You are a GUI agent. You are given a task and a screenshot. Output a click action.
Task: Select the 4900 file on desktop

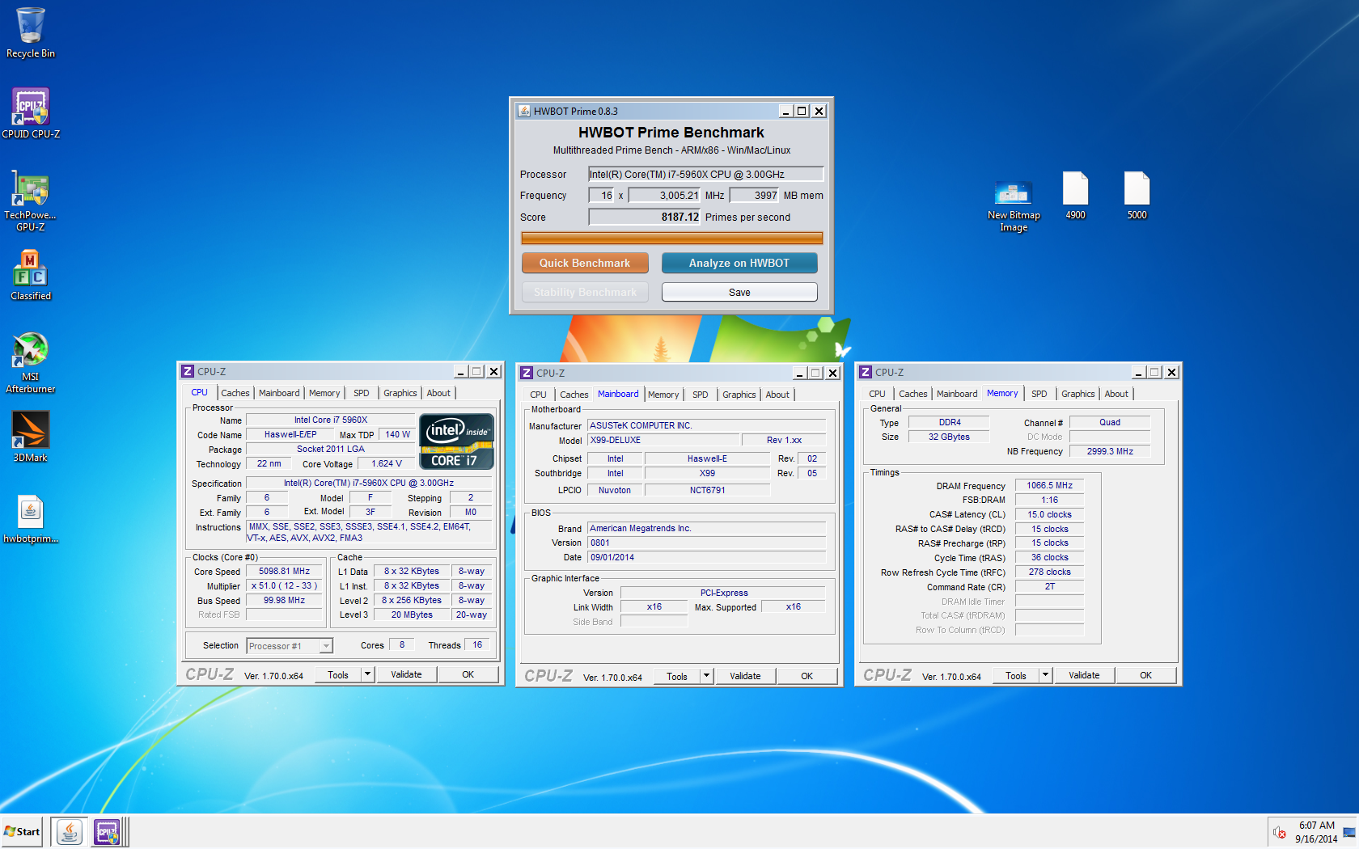pos(1075,196)
